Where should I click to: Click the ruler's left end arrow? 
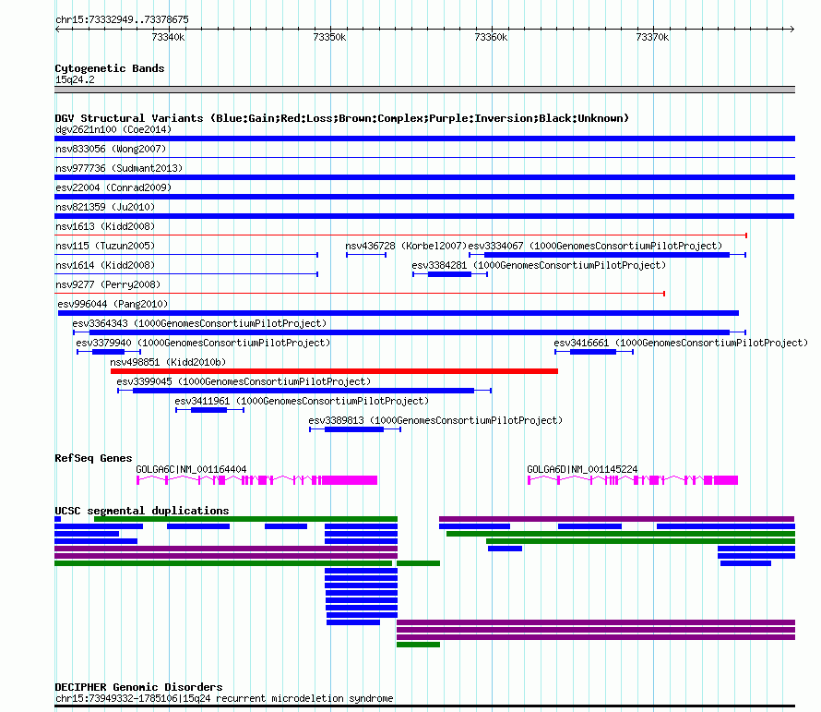[x=57, y=30]
